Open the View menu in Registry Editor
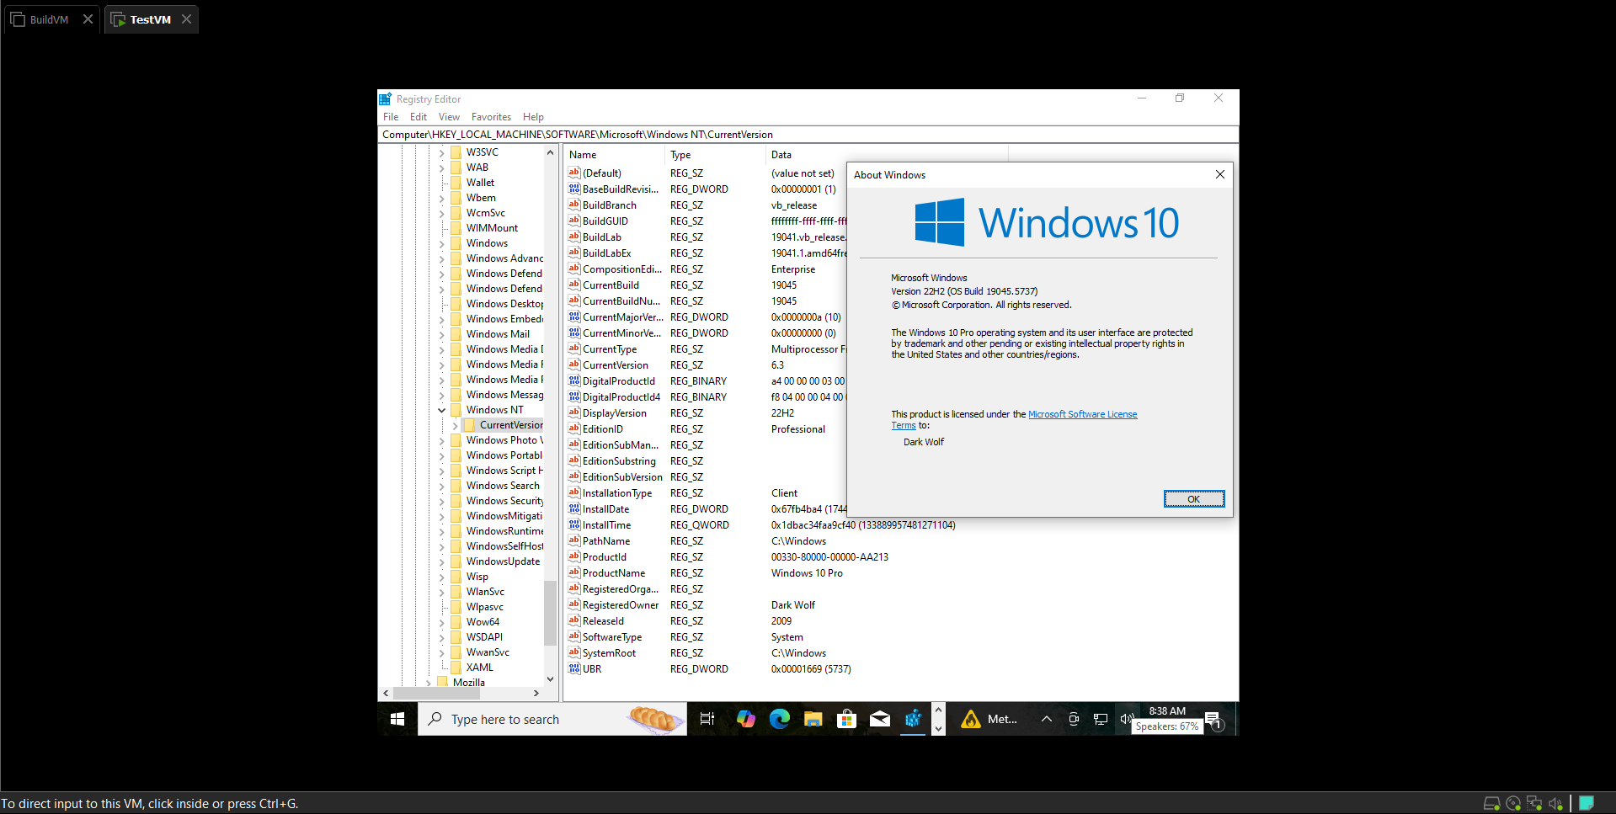1616x814 pixels. click(449, 117)
